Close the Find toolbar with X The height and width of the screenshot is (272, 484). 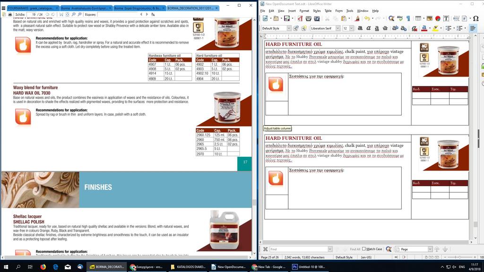tap(265, 249)
